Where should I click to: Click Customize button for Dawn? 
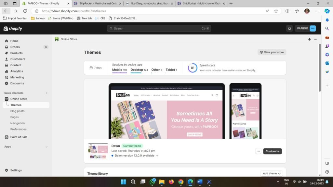pyautogui.click(x=272, y=151)
